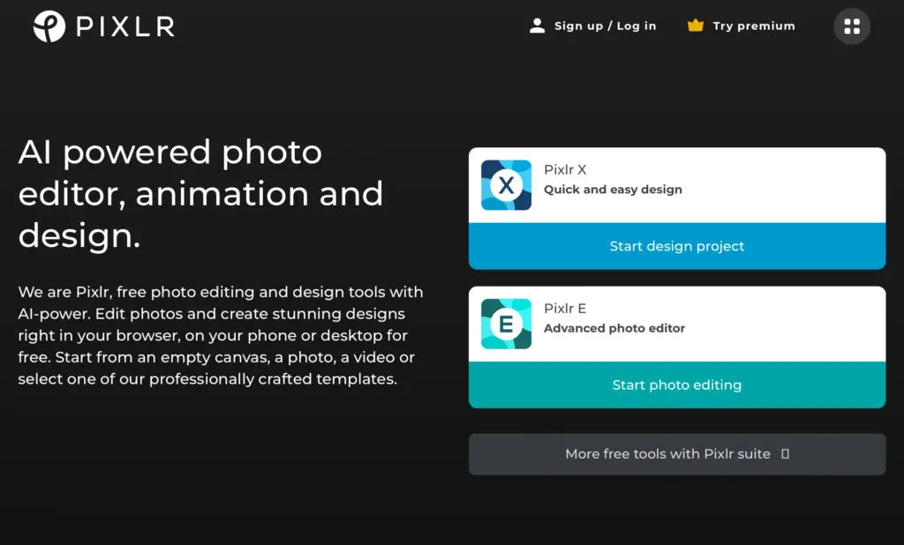Screen dimensions: 904x545
Task: Start photo editing in Pixlr E
Action: click(x=677, y=384)
